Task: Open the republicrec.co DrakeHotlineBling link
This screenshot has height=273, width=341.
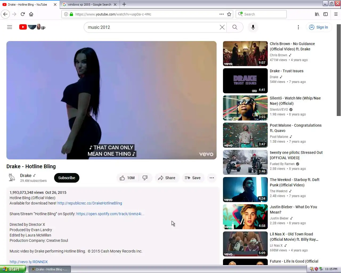Action: pyautogui.click(x=90, y=203)
